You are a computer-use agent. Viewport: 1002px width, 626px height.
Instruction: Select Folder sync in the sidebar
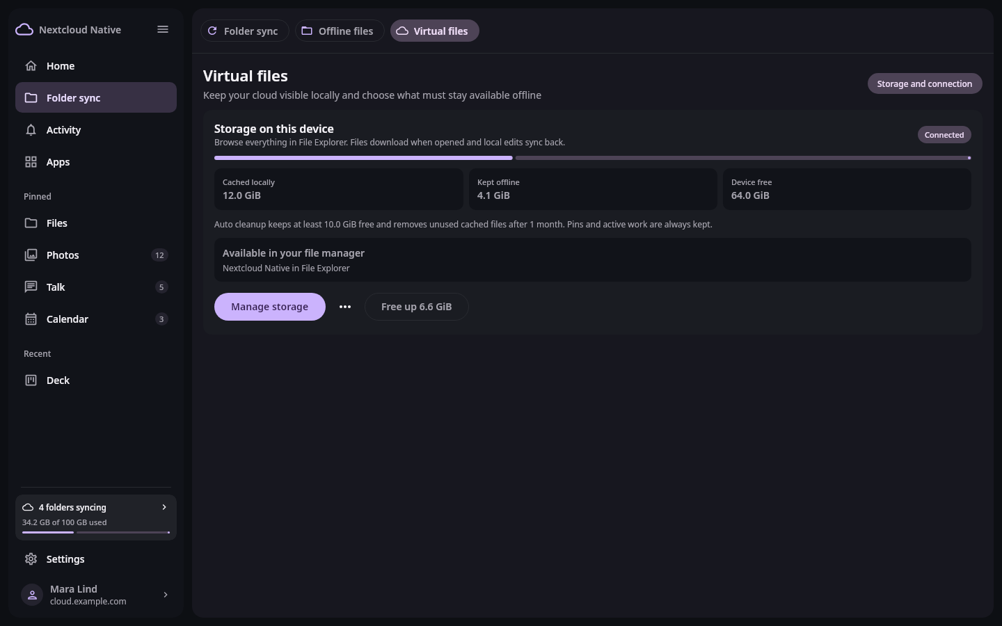tap(96, 98)
